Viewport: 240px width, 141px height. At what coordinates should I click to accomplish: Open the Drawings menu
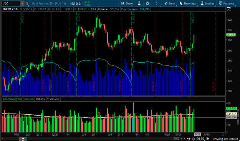point(188,3)
